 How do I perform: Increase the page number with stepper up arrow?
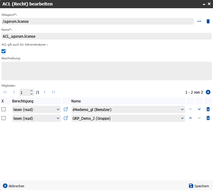pos(31,91)
